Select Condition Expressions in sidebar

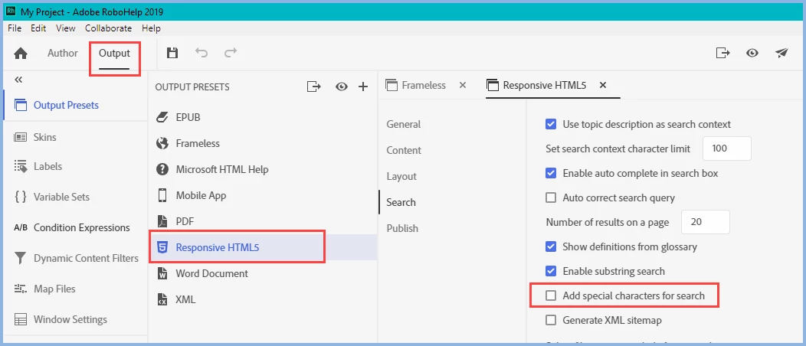point(82,227)
